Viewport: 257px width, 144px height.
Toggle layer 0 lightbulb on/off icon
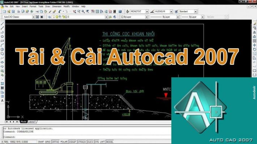(53, 17)
